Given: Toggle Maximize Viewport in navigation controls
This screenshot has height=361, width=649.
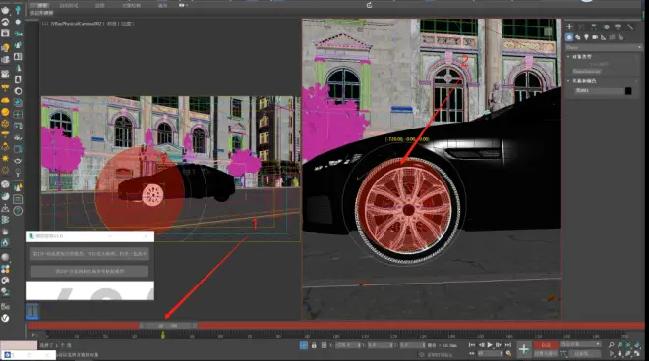Looking at the screenshot, I should [x=637, y=354].
